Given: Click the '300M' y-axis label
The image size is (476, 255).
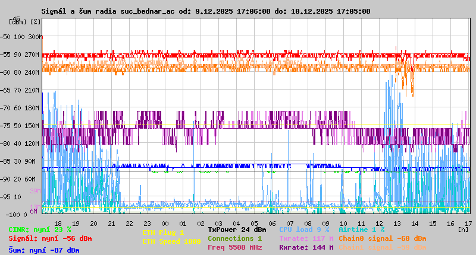Looking at the screenshot, I should (x=35, y=37).
